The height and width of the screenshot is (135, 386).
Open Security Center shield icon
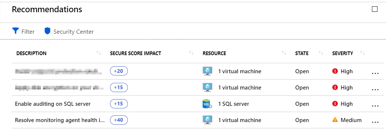click(47, 31)
